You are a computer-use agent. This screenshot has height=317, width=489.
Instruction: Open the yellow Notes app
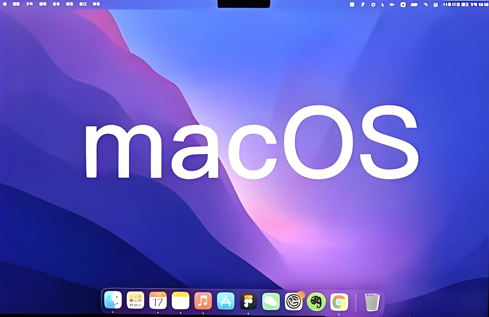180,300
